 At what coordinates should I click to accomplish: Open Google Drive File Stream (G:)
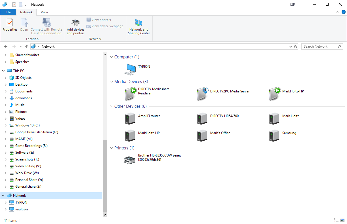[x=37, y=132]
